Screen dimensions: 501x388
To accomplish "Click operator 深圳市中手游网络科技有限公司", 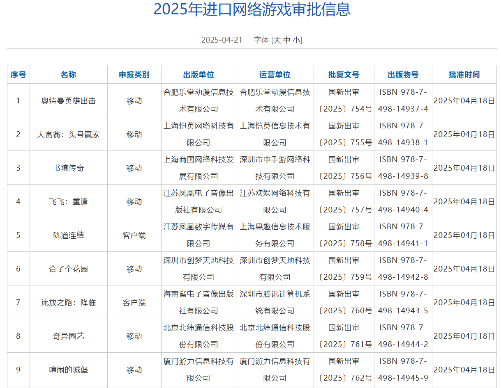I will [x=275, y=168].
